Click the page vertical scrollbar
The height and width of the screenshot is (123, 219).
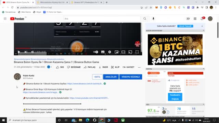[218, 30]
